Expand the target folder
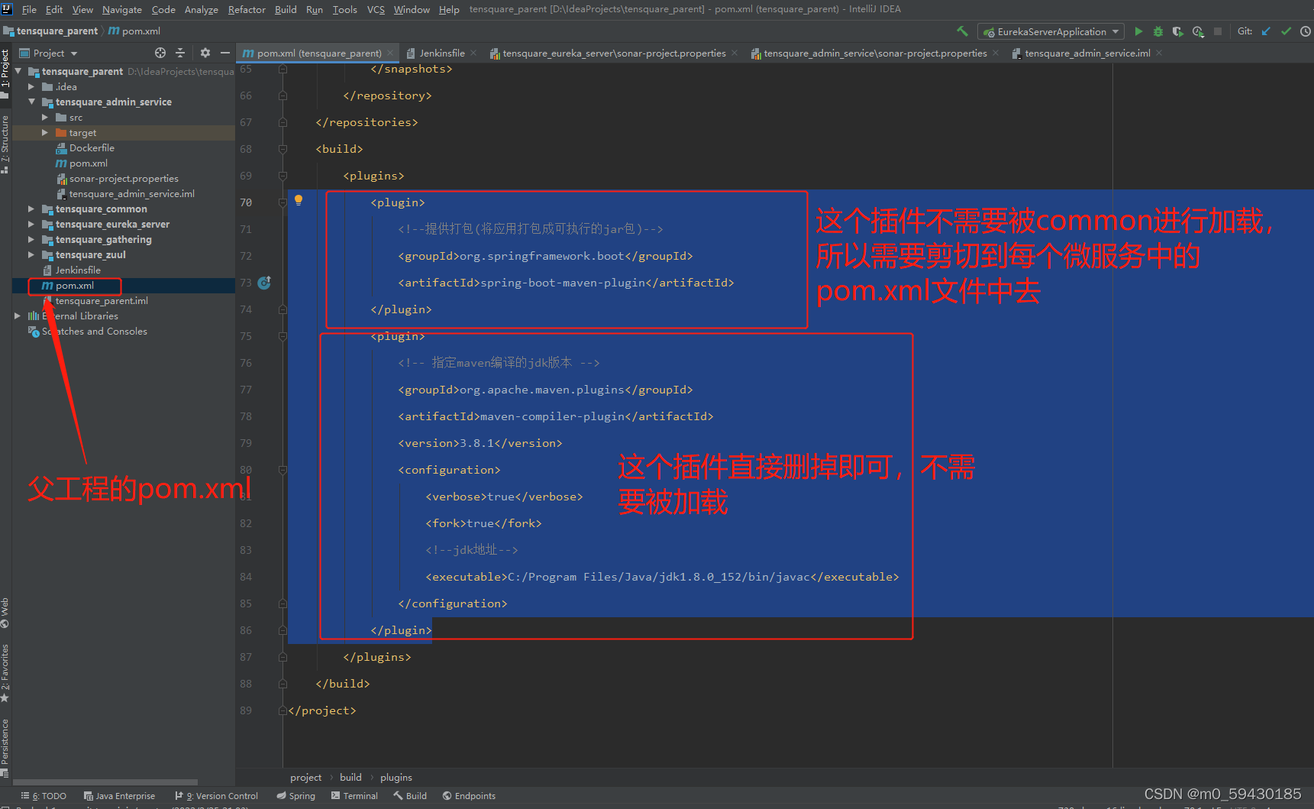The height and width of the screenshot is (809, 1314). 45,132
